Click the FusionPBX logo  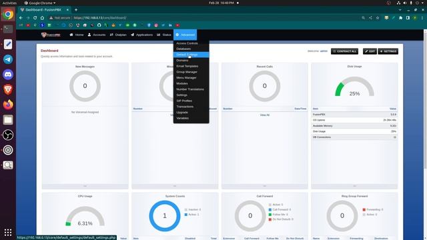click(x=51, y=35)
